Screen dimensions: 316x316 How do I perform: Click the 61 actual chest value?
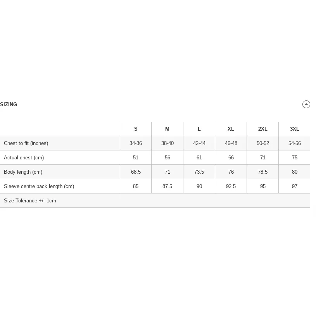point(199,157)
